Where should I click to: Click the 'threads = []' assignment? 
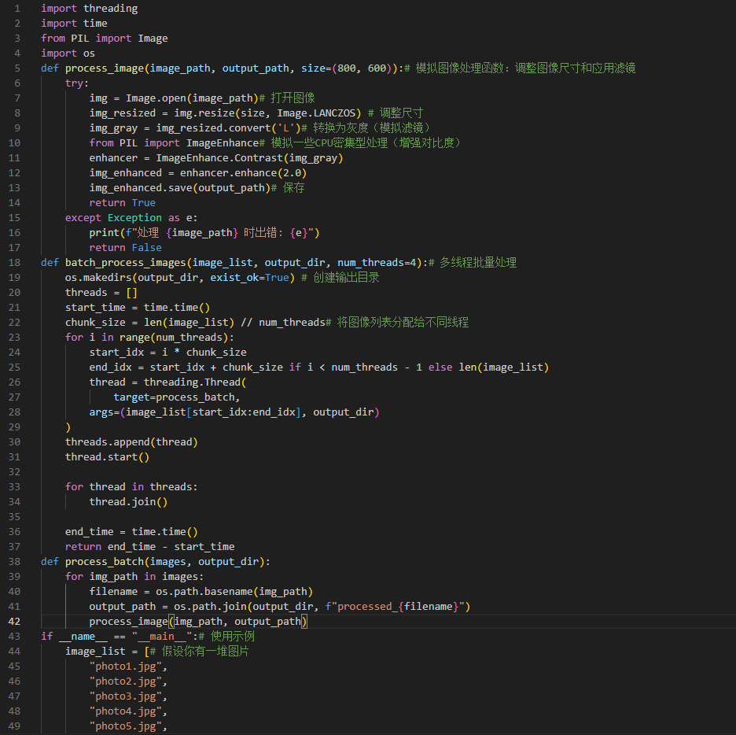click(101, 293)
